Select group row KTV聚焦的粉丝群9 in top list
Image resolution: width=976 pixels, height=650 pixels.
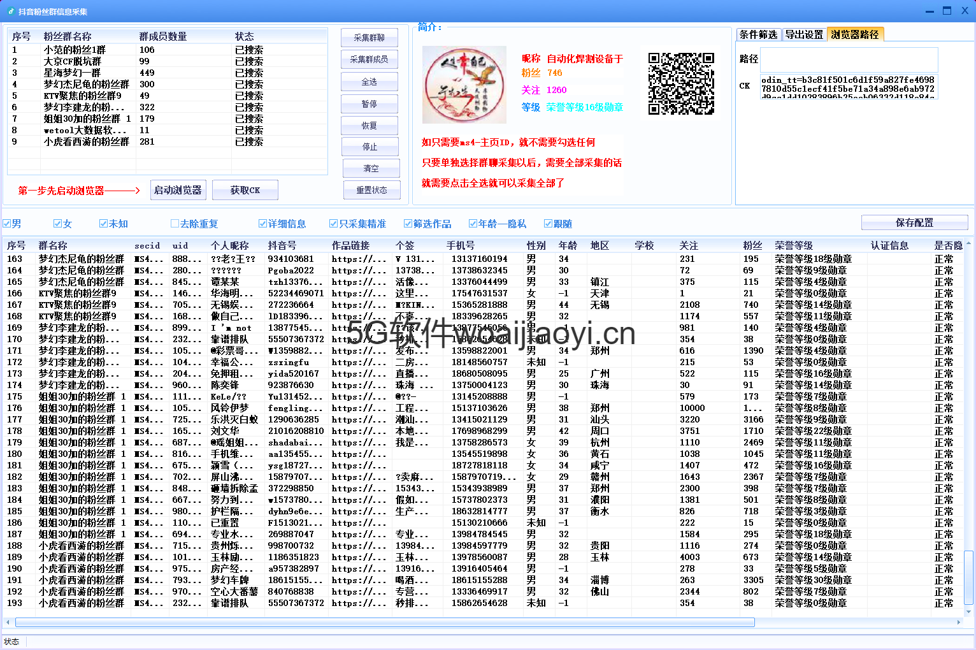(x=168, y=96)
